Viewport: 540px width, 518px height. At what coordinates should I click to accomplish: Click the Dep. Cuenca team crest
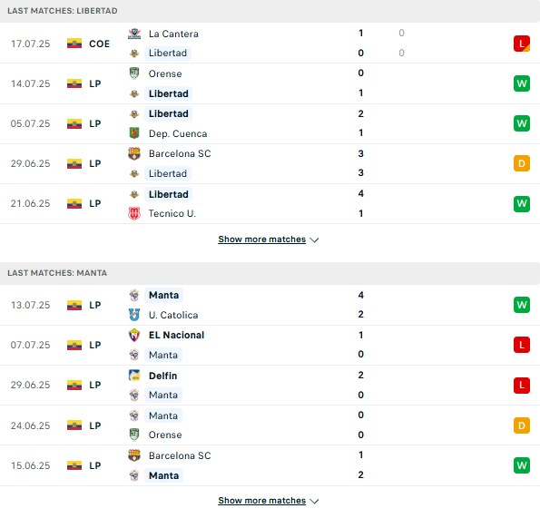134,133
